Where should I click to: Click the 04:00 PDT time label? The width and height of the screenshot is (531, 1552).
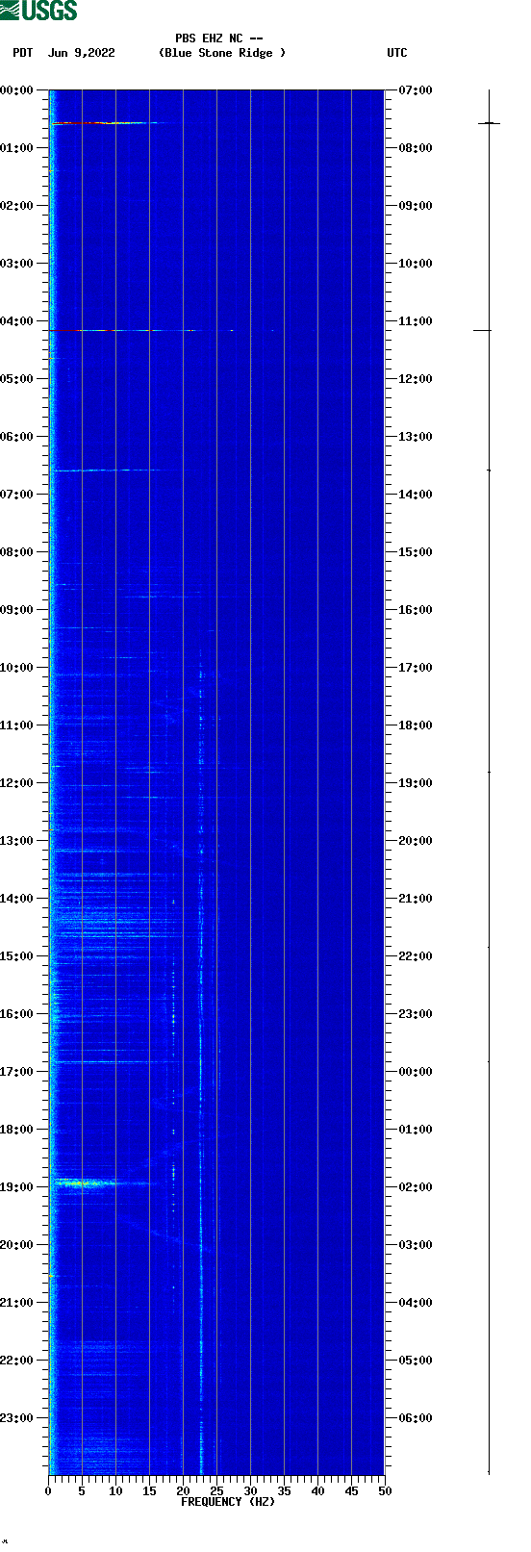tap(17, 320)
